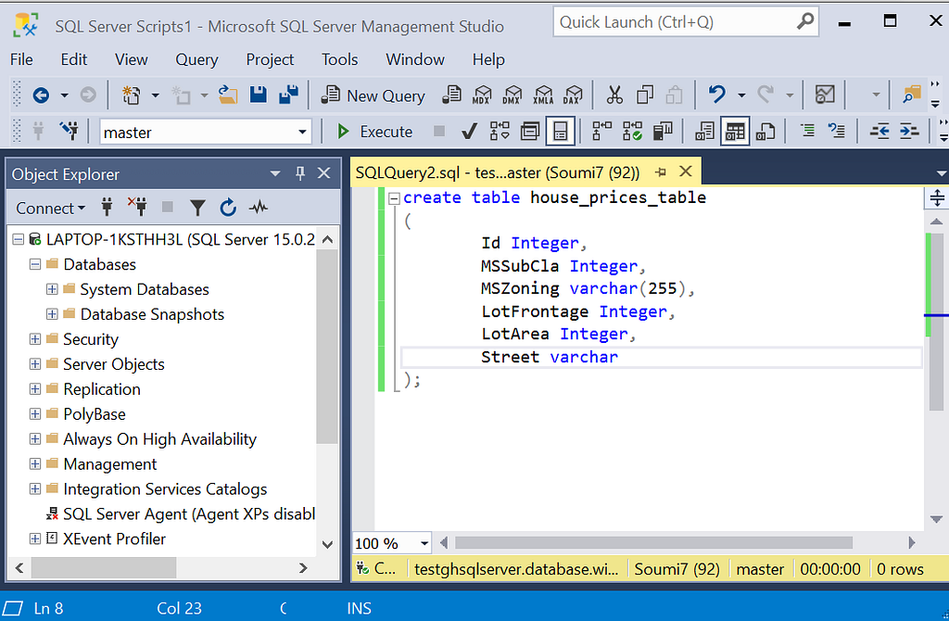Collapse the LAPTOP-1KSTHH3L server node

pos(19,240)
